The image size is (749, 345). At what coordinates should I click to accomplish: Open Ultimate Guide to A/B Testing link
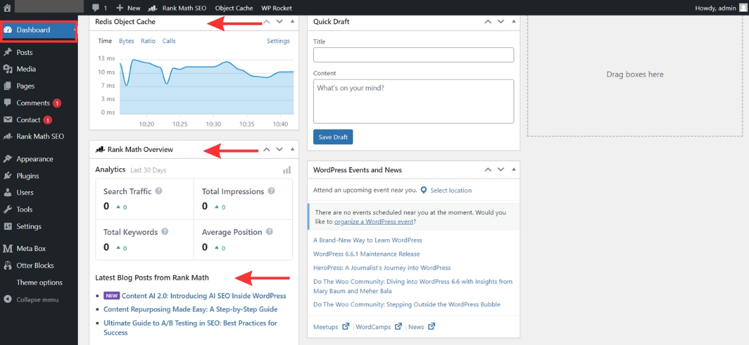coord(190,328)
